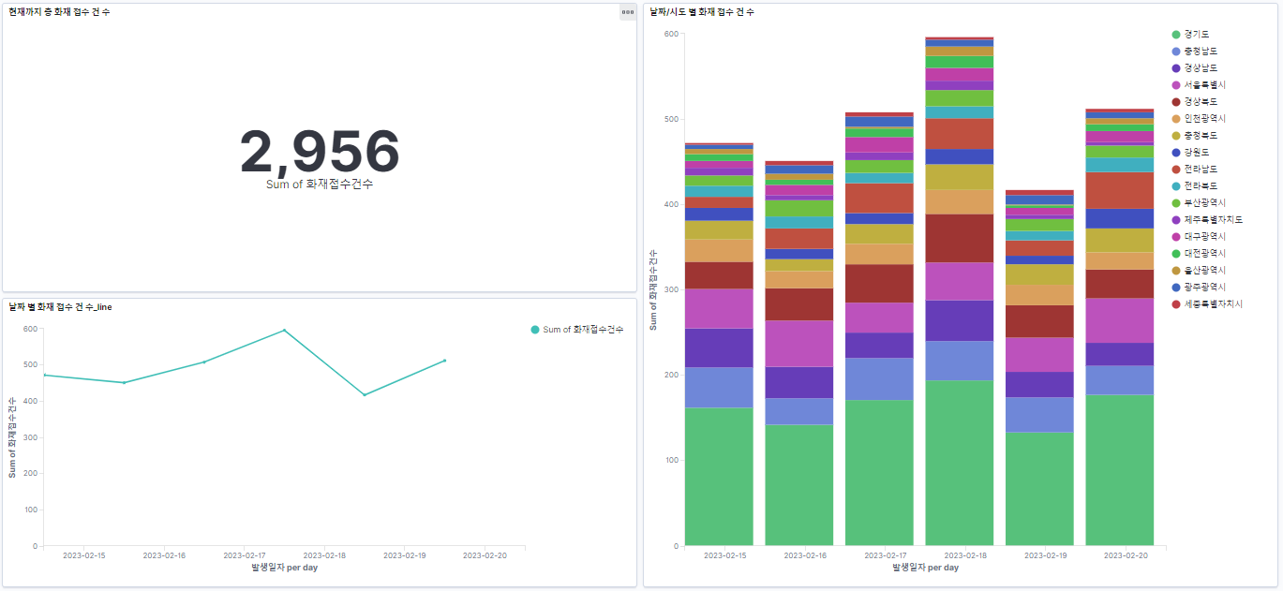Click the 2,956 total metric value
Image resolution: width=1283 pixels, height=591 pixels.
click(x=320, y=152)
